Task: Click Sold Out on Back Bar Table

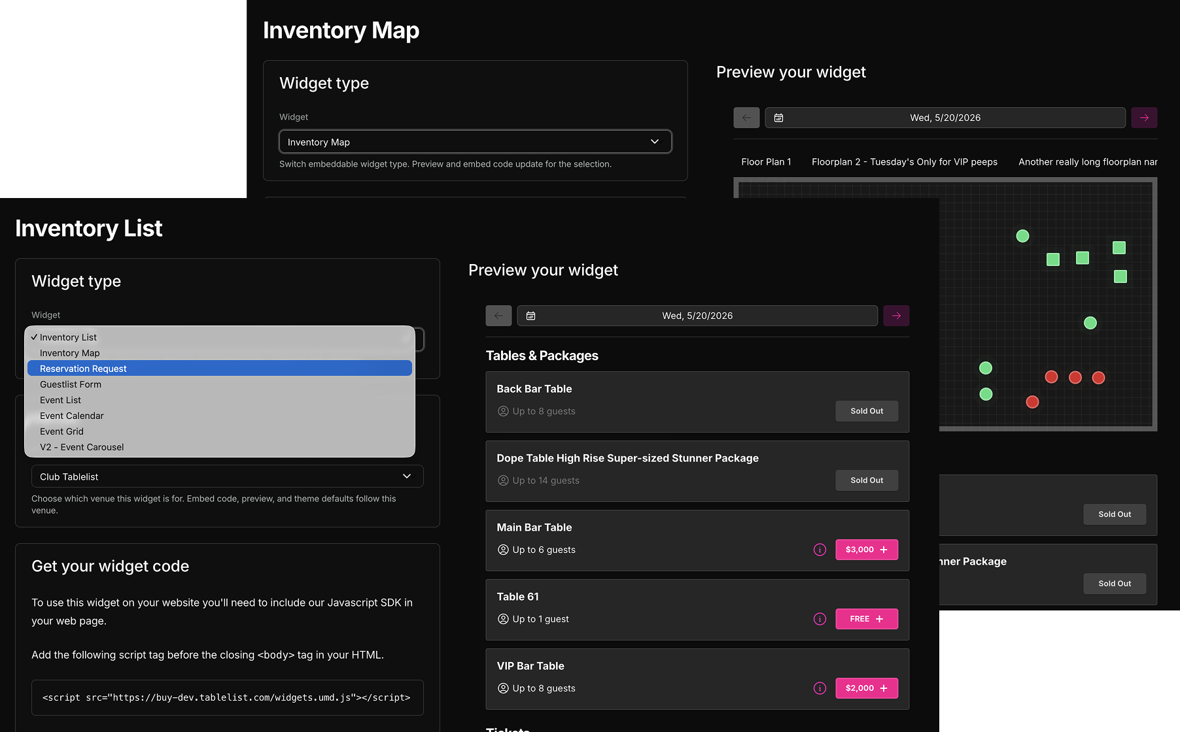Action: [x=867, y=411]
